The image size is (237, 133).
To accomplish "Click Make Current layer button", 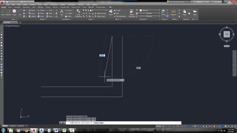I will pyautogui.click(x=100, y=13).
